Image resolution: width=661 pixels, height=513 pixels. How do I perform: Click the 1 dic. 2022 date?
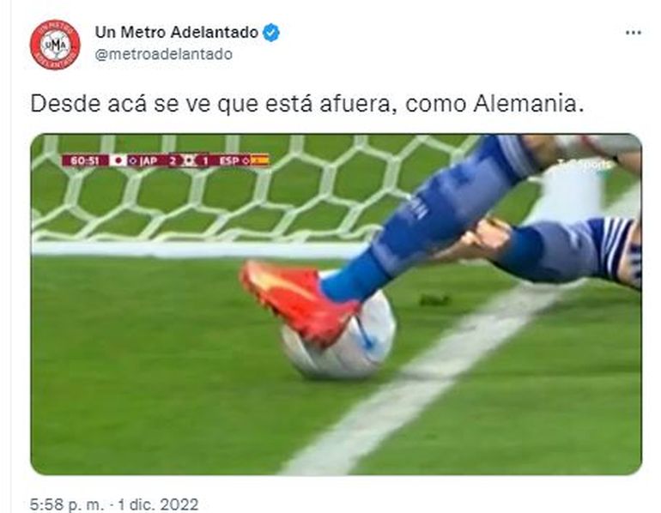tap(159, 504)
